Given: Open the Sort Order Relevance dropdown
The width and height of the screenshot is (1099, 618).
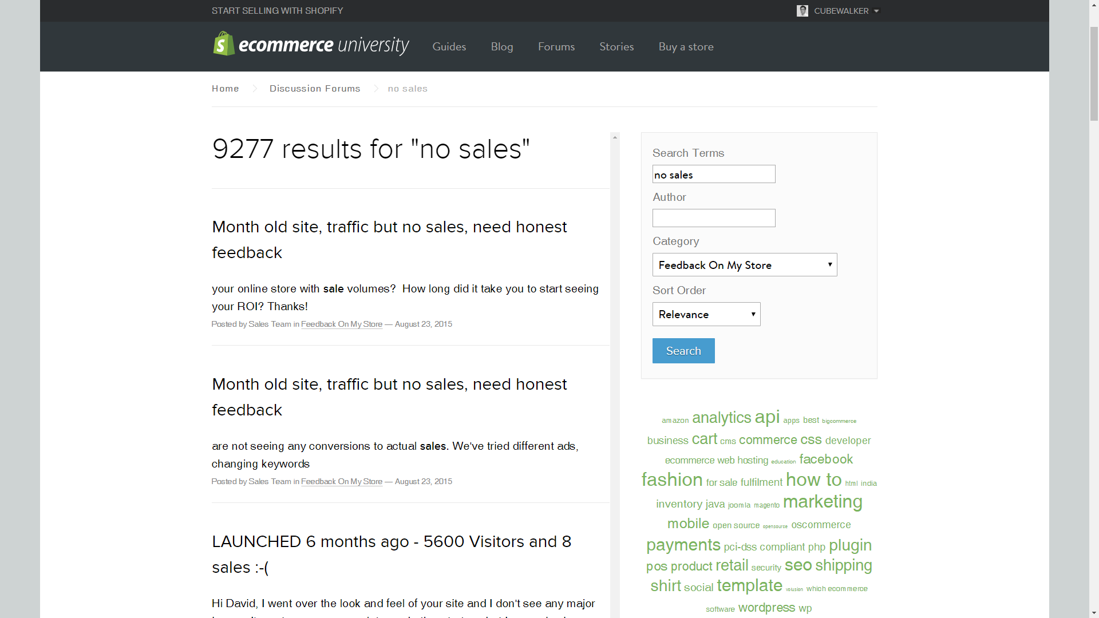Looking at the screenshot, I should click(x=706, y=314).
